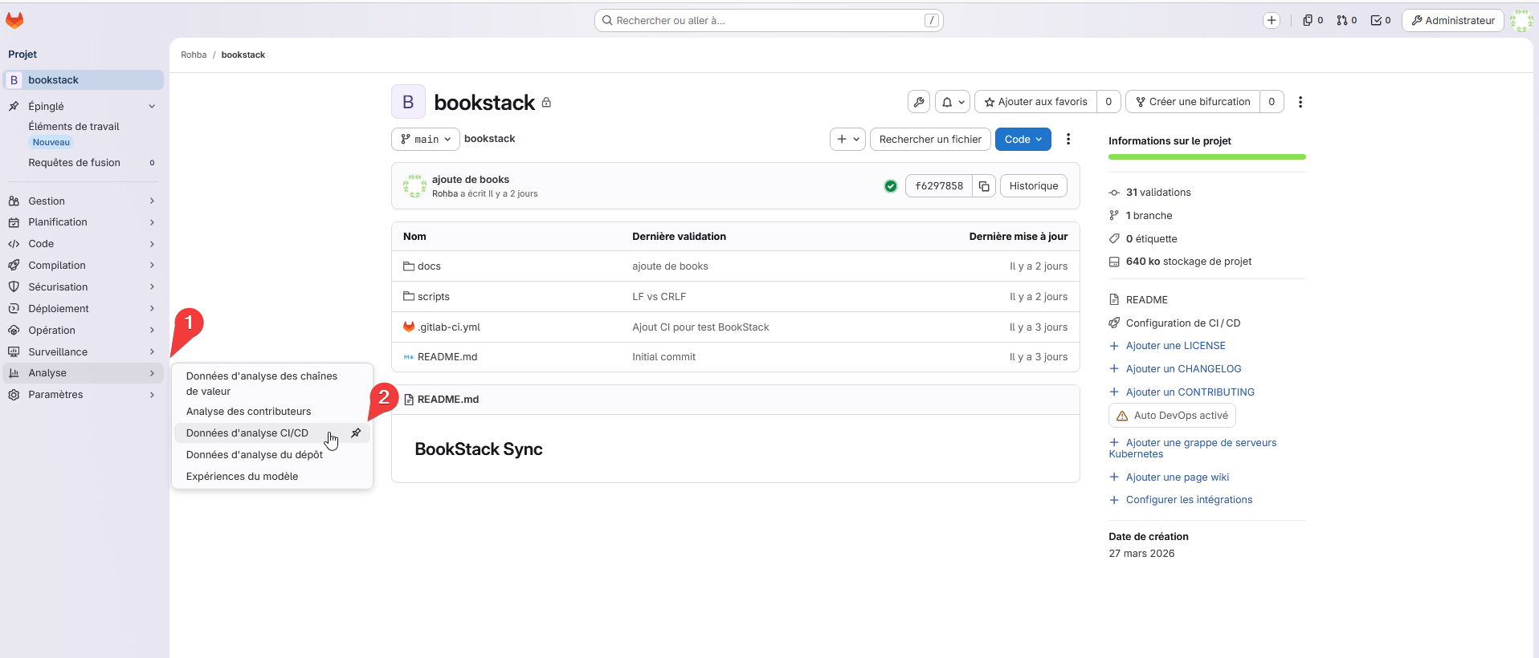The height and width of the screenshot is (658, 1539).
Task: Copy commit SHA f6297858 with copy icon
Action: point(984,186)
